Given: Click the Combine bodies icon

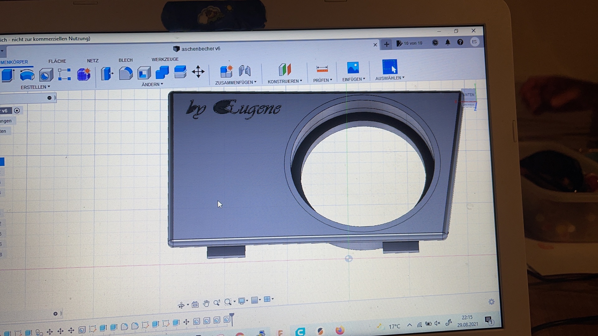Looking at the screenshot, I should tap(162, 73).
